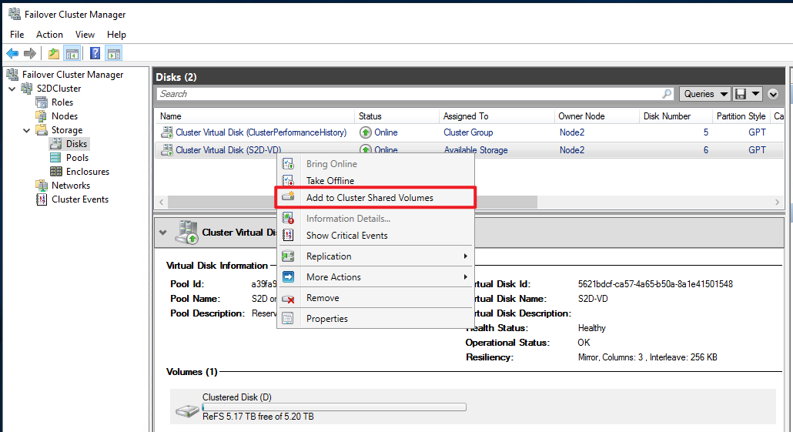This screenshot has height=432, width=793.
Task: Click the Failover Cluster Manager title icon
Action: (x=15, y=14)
